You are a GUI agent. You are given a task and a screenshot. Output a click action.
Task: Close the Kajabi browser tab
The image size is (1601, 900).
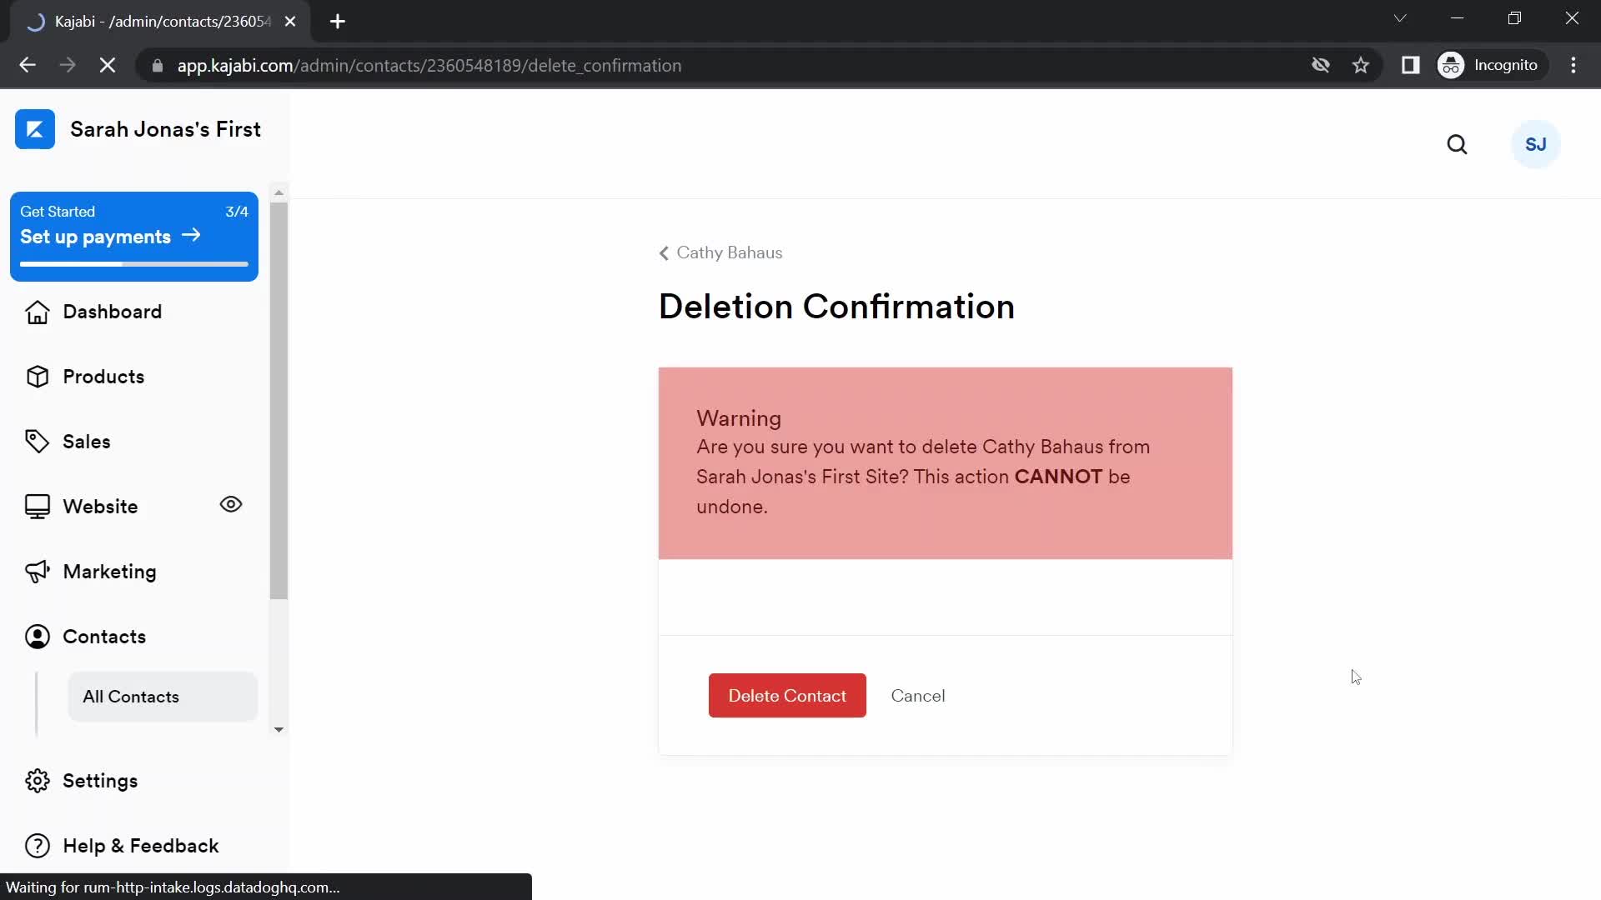290,22
